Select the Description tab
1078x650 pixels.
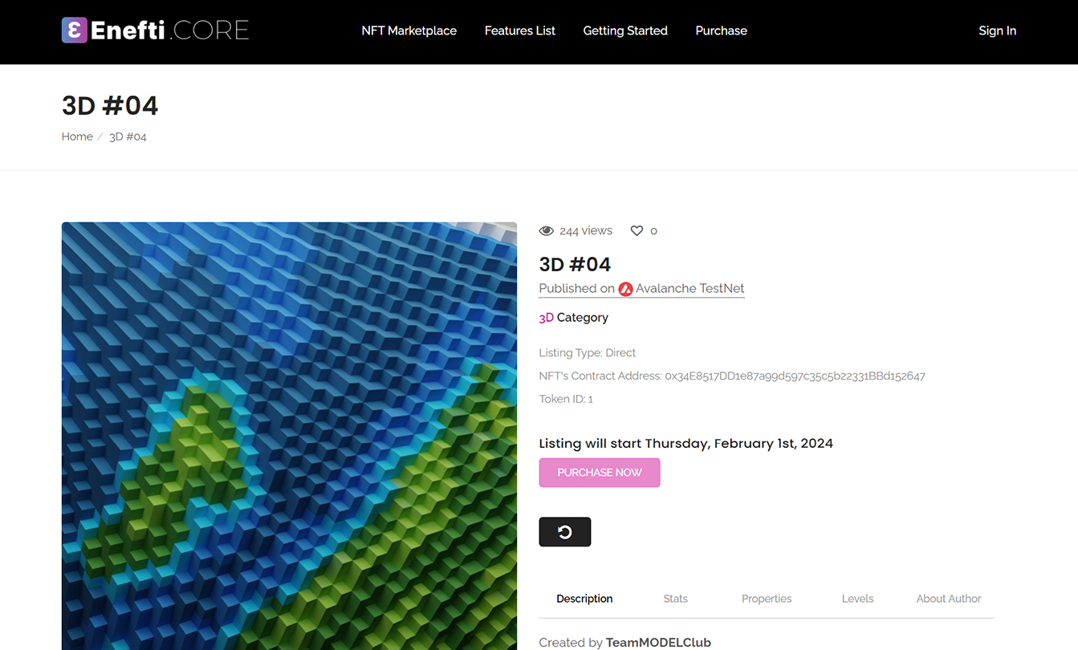coord(584,599)
